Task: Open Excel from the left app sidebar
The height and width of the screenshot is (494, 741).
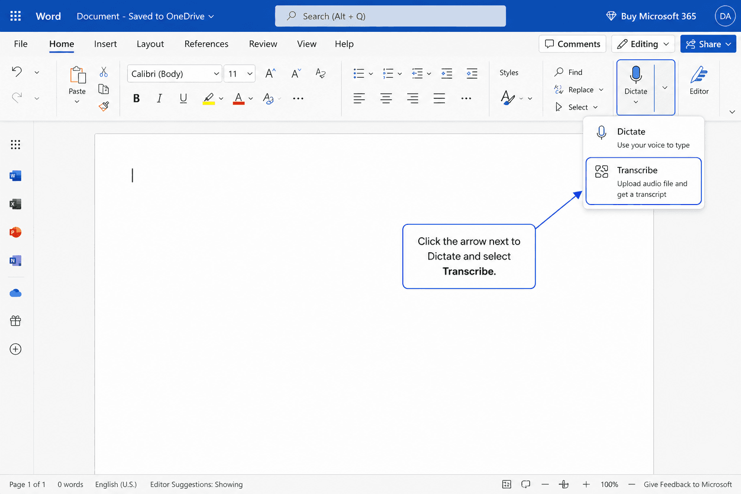Action: [x=15, y=204]
